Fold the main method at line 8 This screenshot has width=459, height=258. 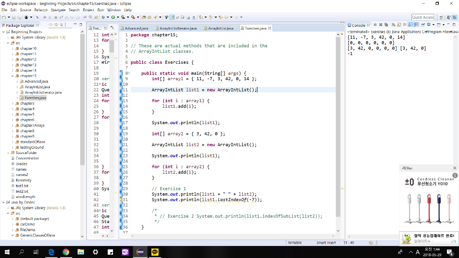point(127,73)
